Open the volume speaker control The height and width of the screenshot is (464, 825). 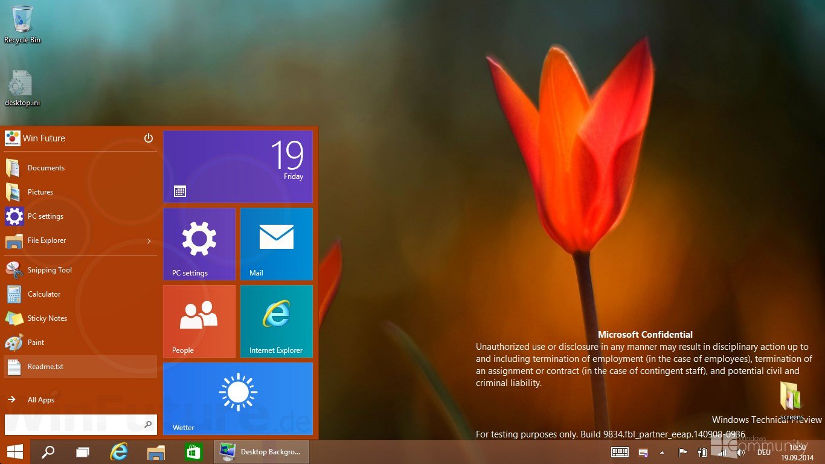point(740,452)
